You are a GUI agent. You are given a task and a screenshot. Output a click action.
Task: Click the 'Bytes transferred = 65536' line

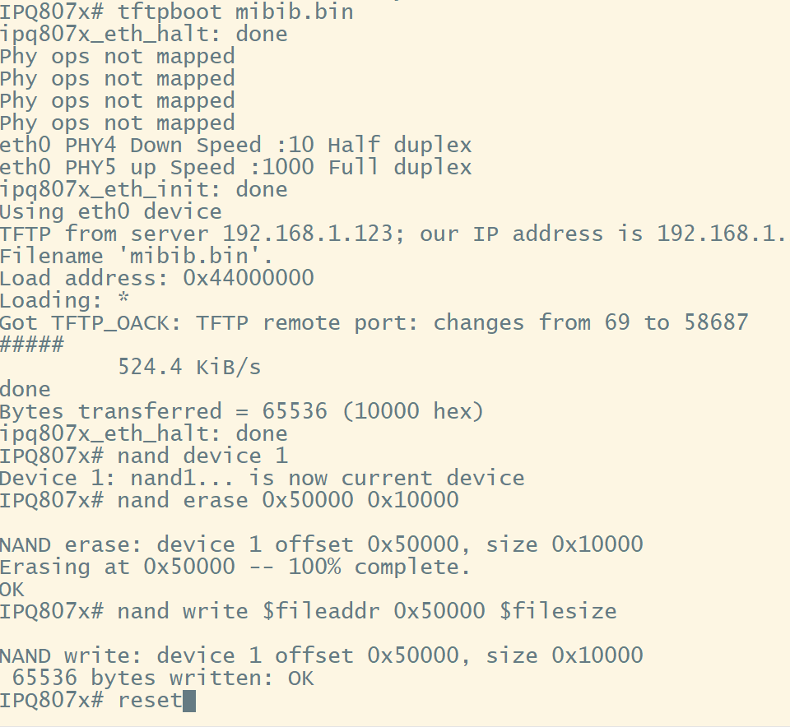[242, 411]
